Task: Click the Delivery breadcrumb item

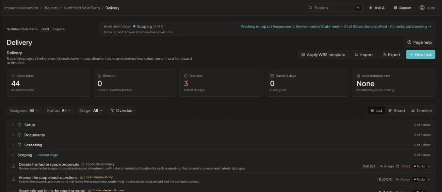Action: 112,8
